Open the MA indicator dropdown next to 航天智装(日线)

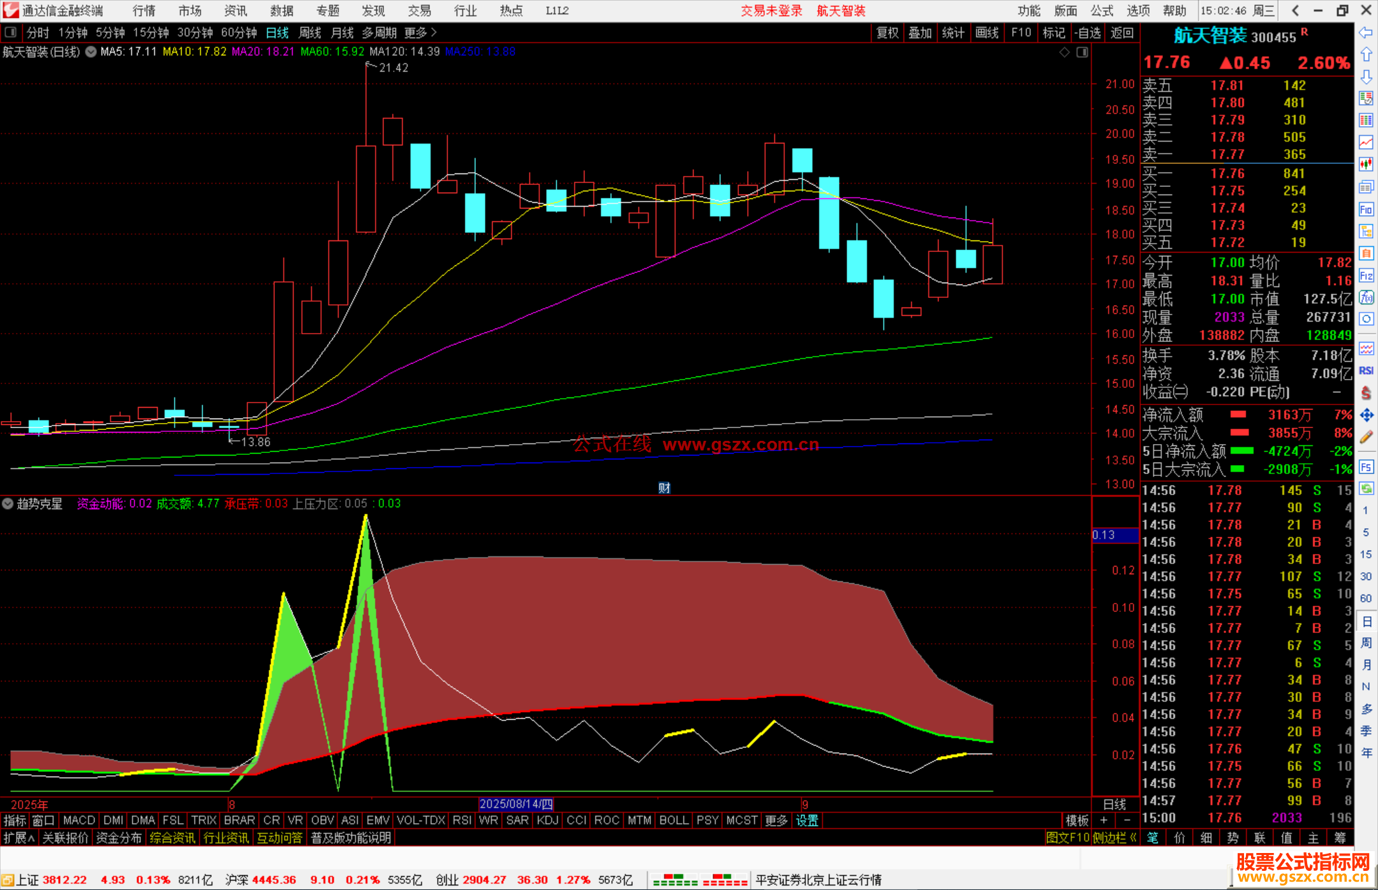(91, 52)
